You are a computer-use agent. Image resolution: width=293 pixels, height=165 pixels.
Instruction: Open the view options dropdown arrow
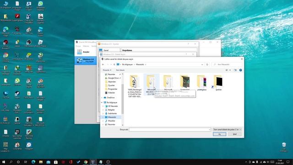click(x=230, y=70)
